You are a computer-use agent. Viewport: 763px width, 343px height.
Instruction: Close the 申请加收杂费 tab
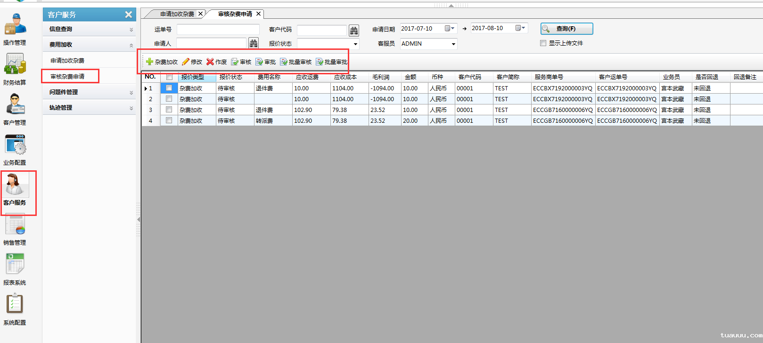[x=200, y=14]
